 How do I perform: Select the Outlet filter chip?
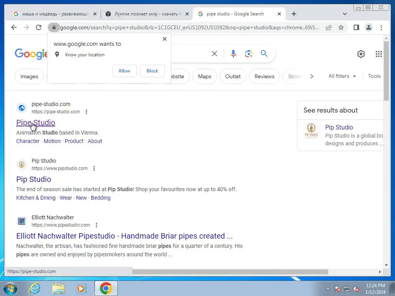233,76
